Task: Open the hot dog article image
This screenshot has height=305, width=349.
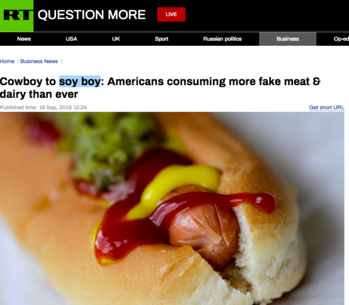Action: click(x=172, y=209)
